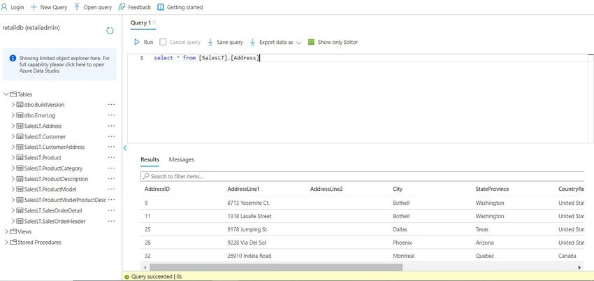
Task: Focus the Search to filter items field
Action: tap(362, 176)
